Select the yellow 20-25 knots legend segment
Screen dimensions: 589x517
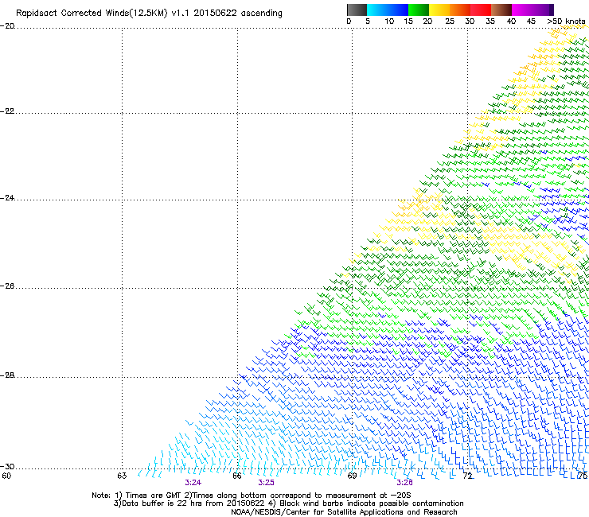439,10
